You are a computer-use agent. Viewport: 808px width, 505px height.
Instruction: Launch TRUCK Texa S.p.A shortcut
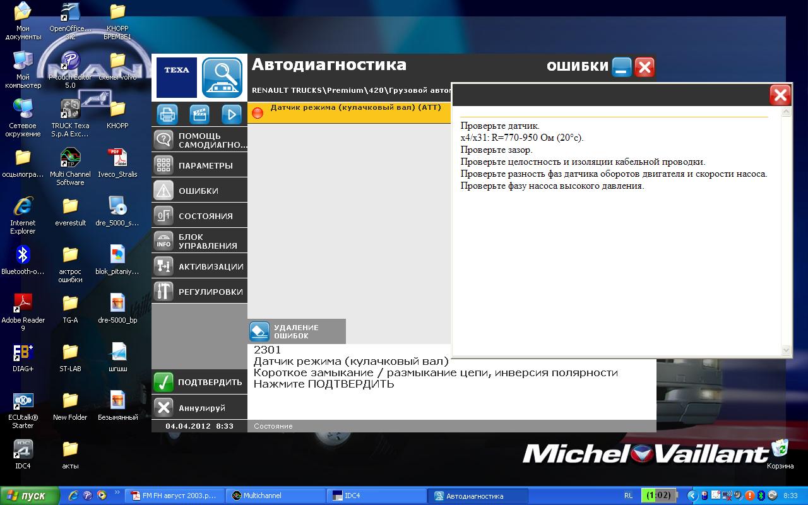pyautogui.click(x=70, y=119)
